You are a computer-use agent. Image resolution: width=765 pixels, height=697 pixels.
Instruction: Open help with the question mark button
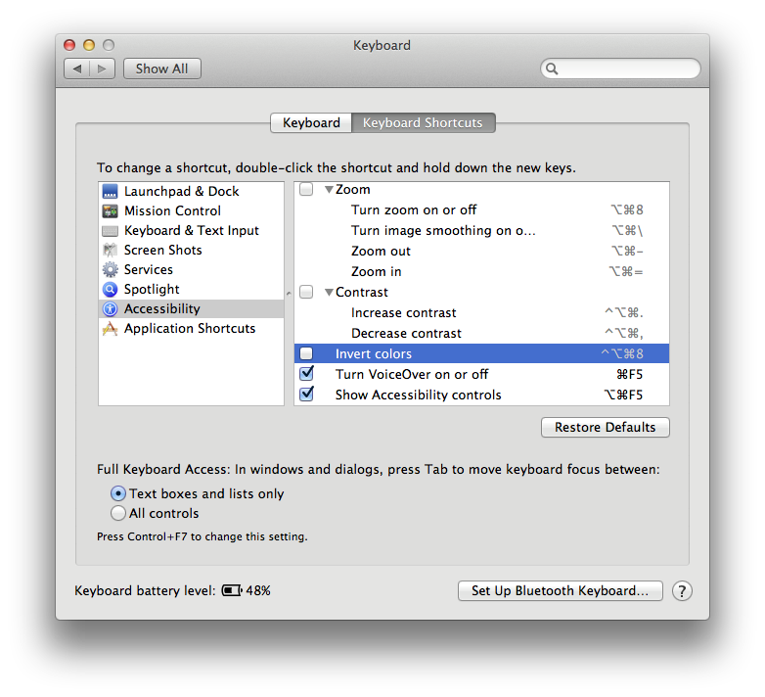pos(682,590)
